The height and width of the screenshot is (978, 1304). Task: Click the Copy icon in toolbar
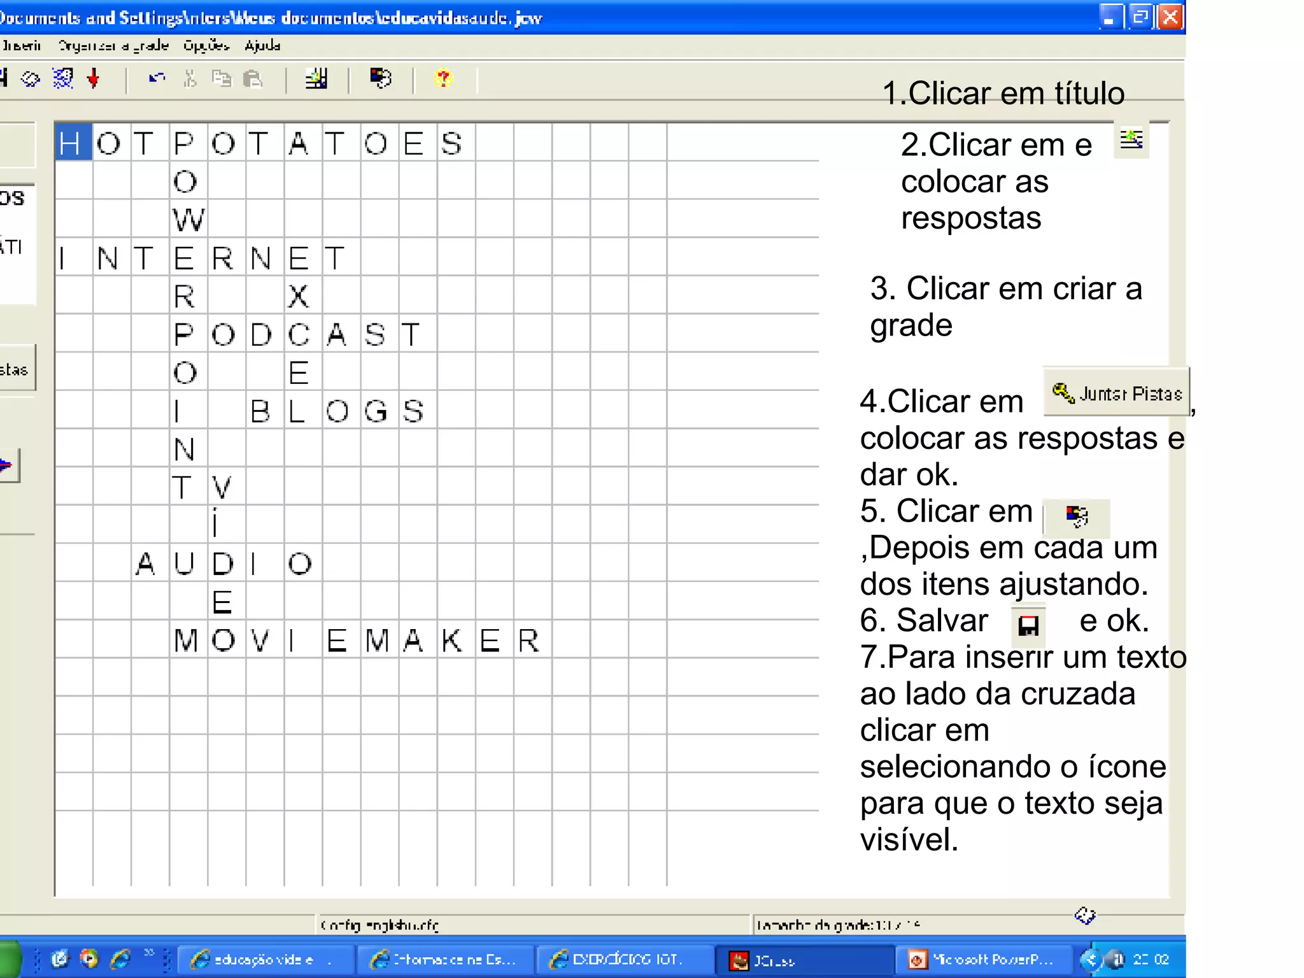coord(221,78)
